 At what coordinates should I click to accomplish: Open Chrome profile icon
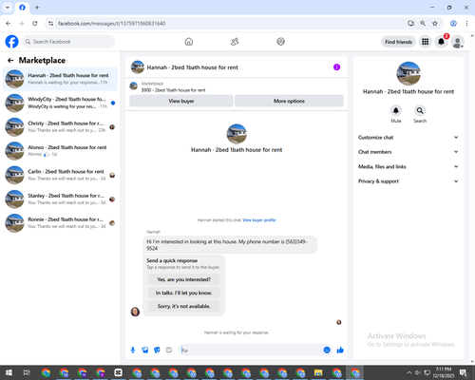coord(453,23)
